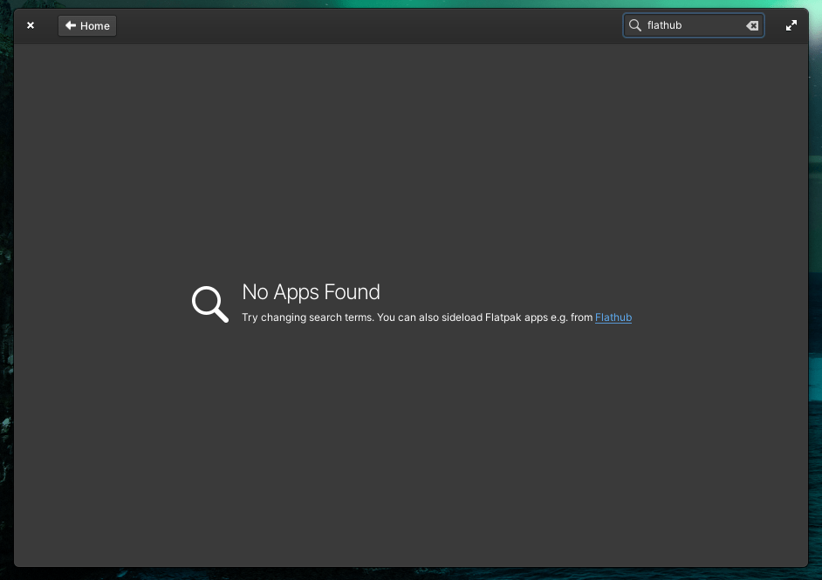Open the Flathub link
The height and width of the screenshot is (580, 822).
pos(613,318)
